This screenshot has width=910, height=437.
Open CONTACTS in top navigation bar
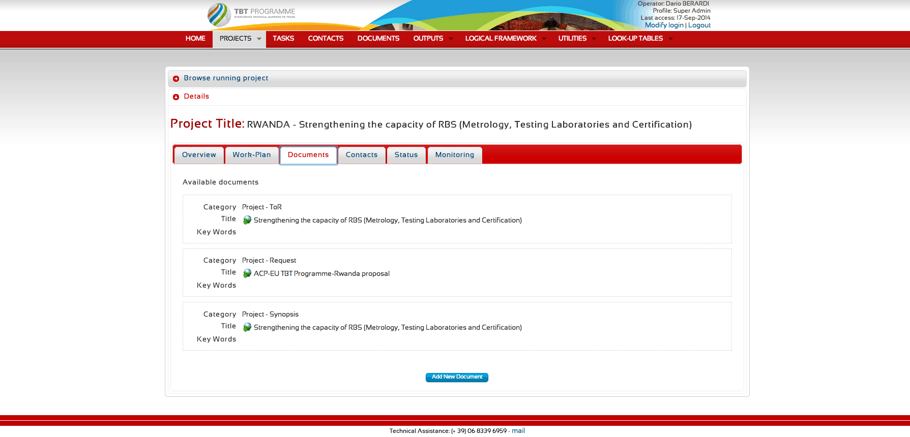click(326, 39)
